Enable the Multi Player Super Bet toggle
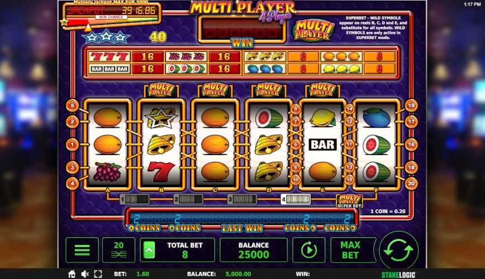The height and width of the screenshot is (279, 485). pyautogui.click(x=349, y=201)
